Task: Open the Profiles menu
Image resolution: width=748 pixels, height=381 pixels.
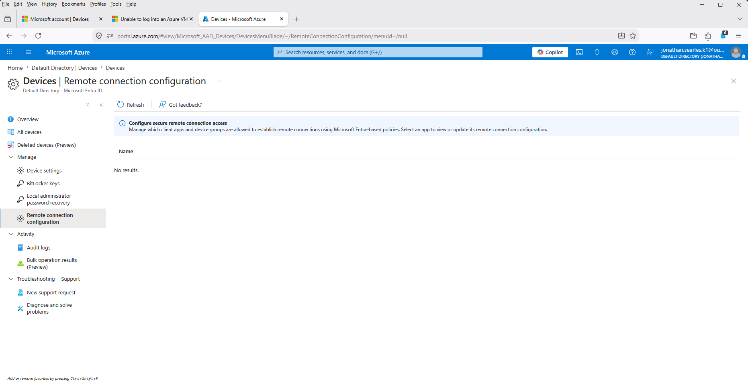Action: click(x=98, y=4)
